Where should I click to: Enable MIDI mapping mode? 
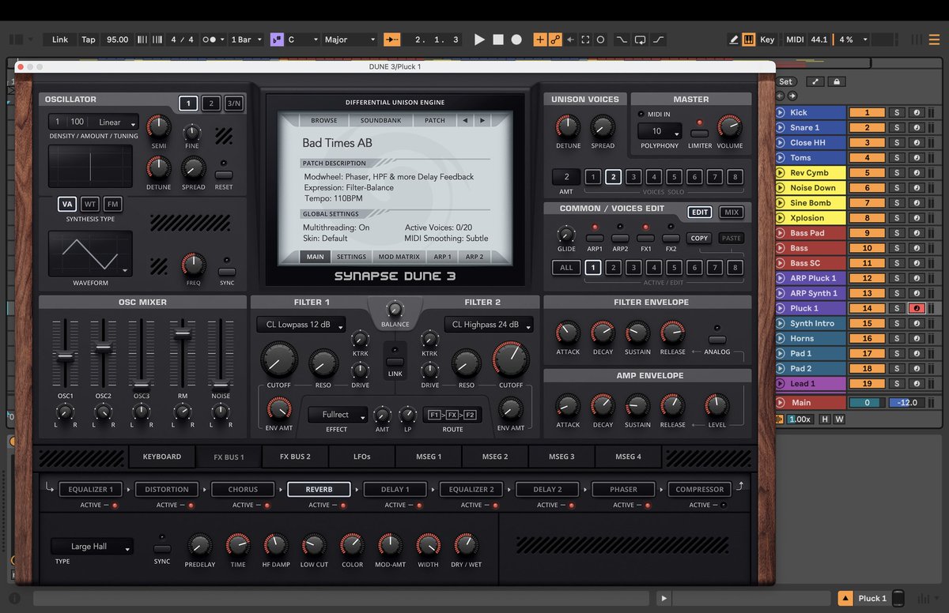[795, 39]
